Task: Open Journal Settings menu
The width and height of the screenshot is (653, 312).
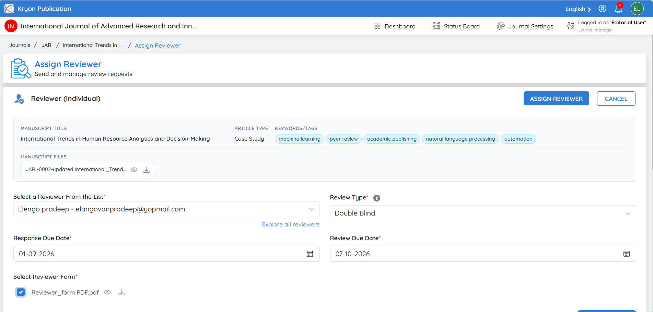Action: (525, 26)
